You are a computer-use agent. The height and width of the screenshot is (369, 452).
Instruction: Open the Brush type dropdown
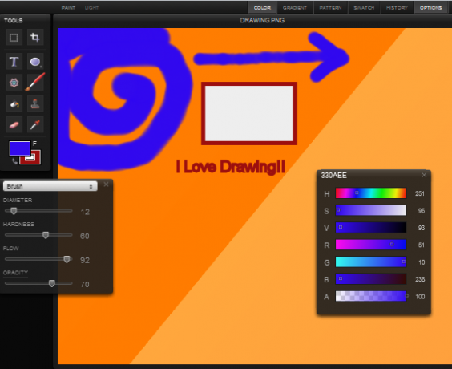point(50,186)
